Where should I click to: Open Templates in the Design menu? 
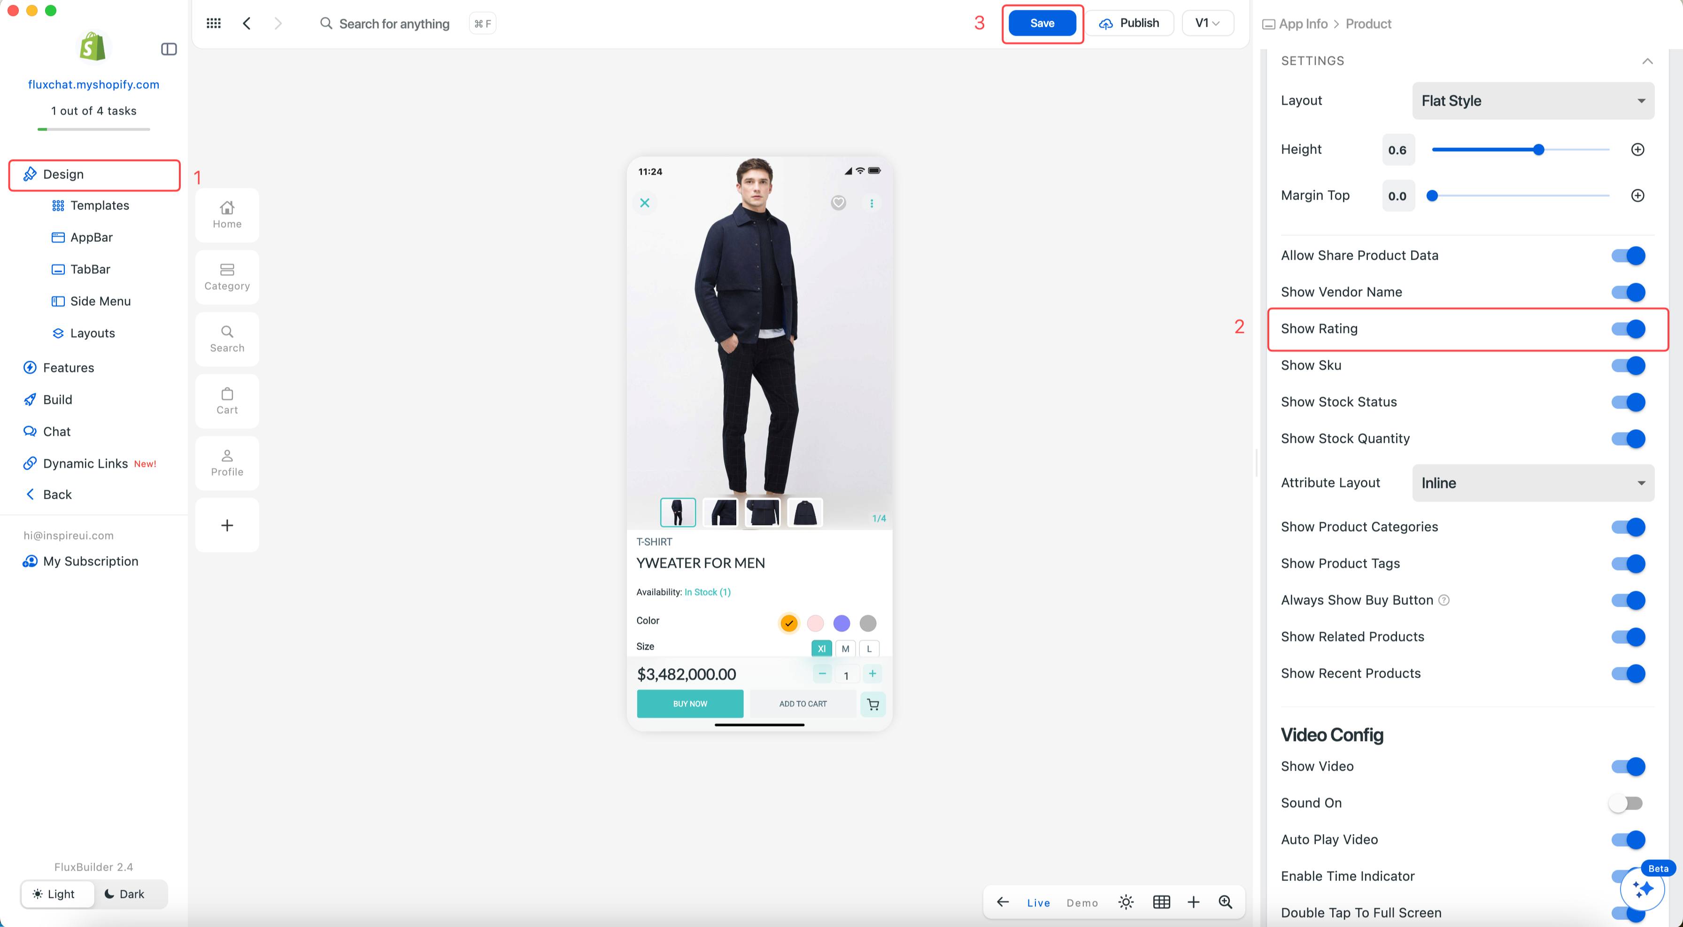pyautogui.click(x=99, y=206)
